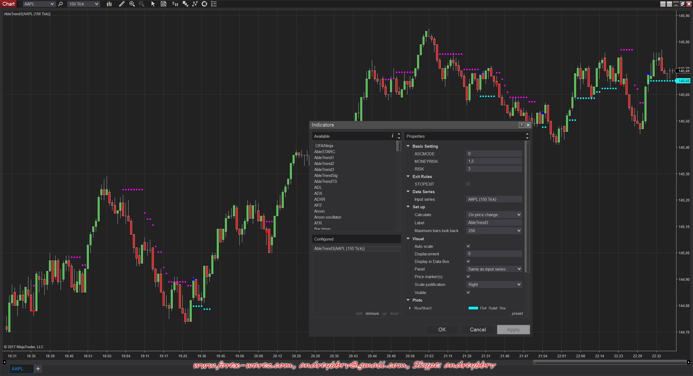Screen dimensions: 693x376
Task: Open the Data Box icon
Action: pos(164,4)
